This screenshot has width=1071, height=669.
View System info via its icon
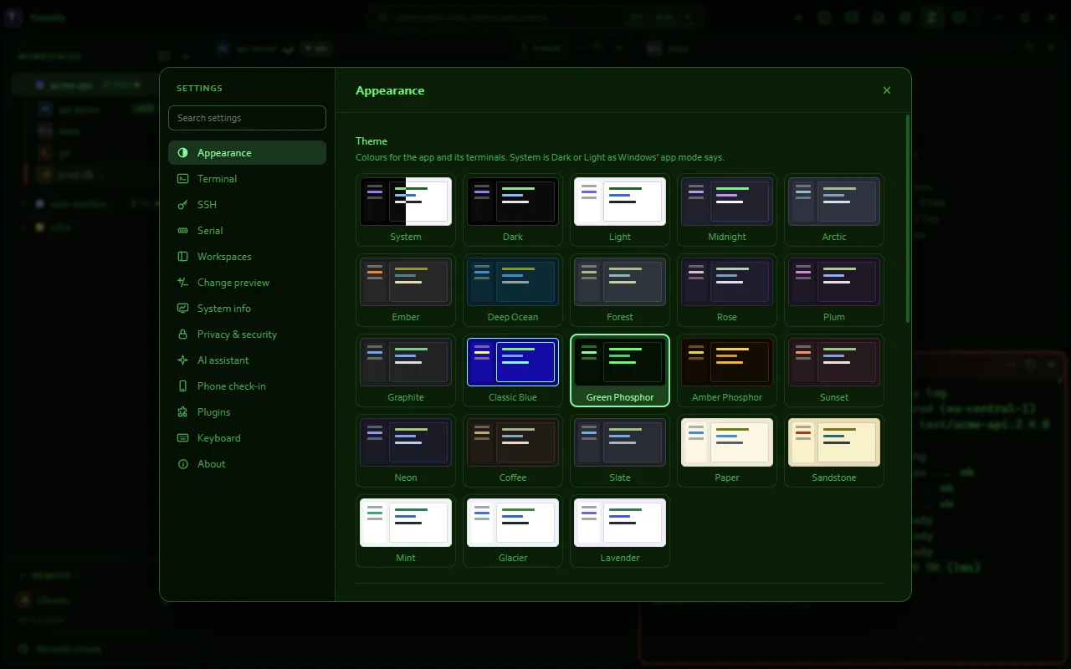[x=182, y=309]
